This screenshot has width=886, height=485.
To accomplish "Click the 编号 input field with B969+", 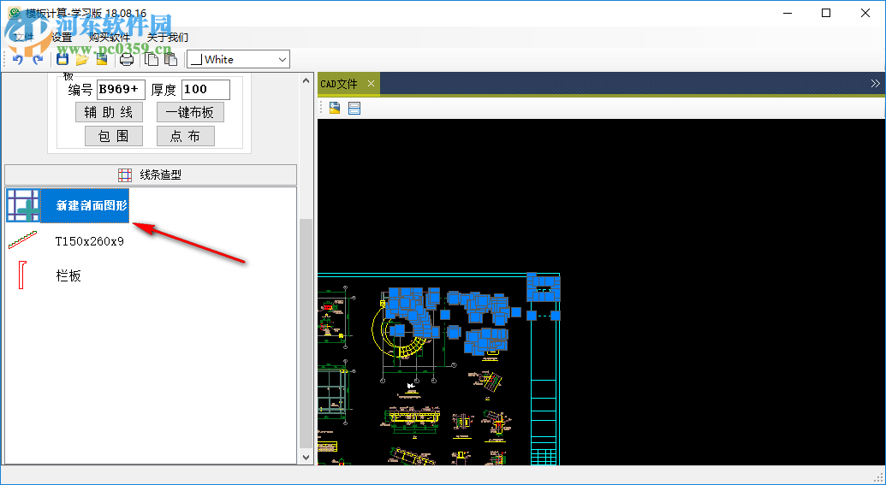I will pyautogui.click(x=121, y=89).
